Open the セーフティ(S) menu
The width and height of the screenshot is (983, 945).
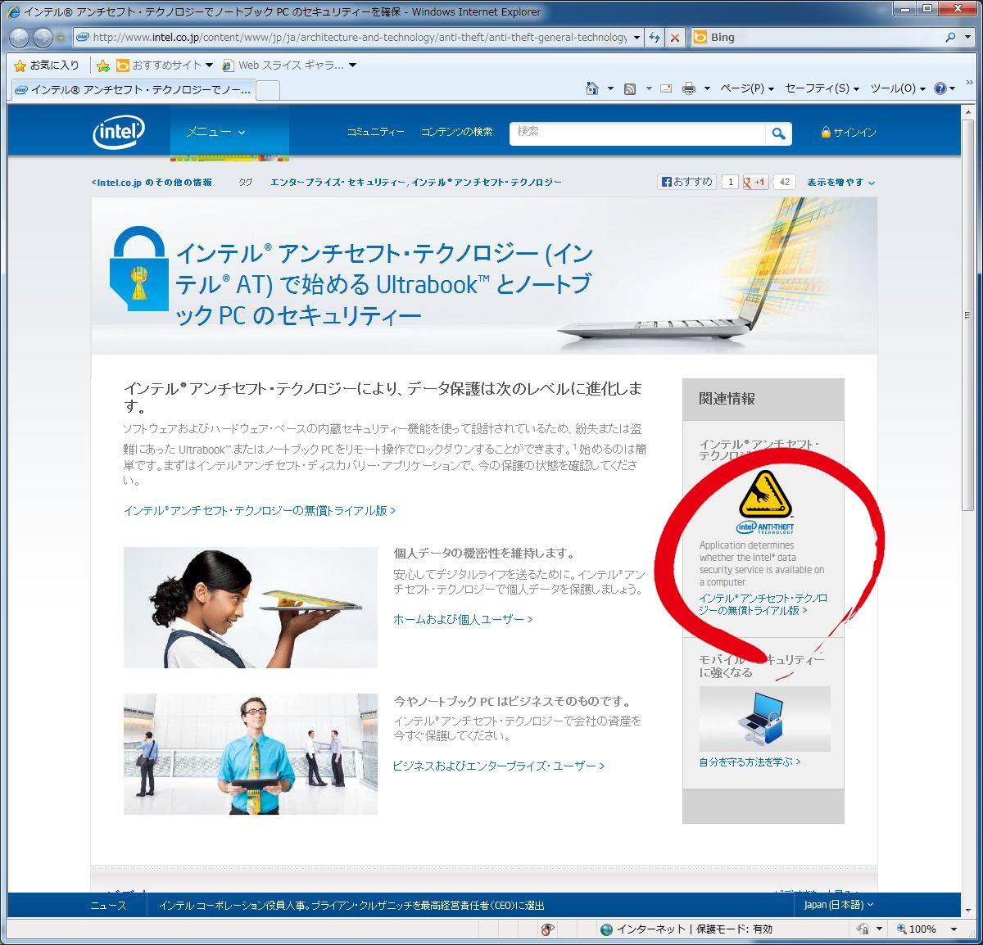click(x=822, y=88)
